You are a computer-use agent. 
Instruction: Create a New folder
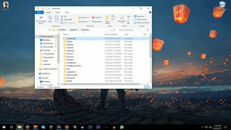pos(107,19)
